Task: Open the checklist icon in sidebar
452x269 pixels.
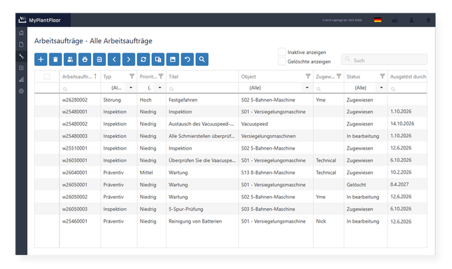Action: (x=22, y=68)
